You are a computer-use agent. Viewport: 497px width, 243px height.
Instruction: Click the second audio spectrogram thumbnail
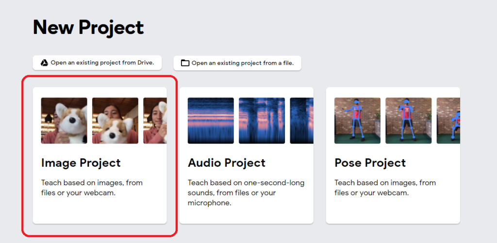262,121
